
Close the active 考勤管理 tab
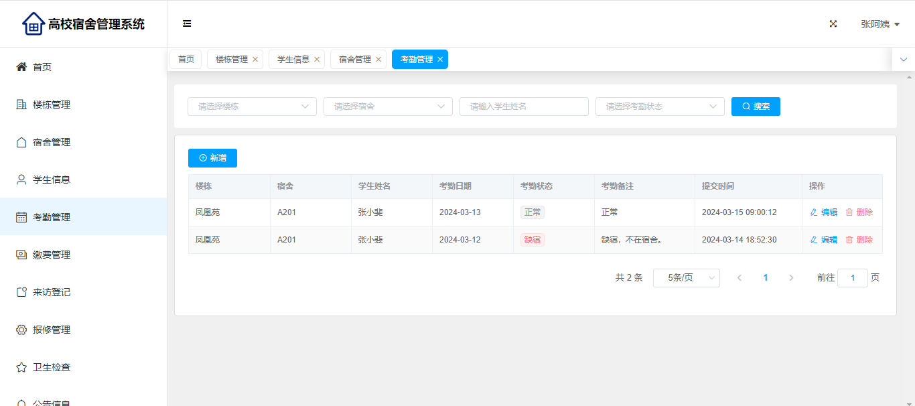pos(440,60)
